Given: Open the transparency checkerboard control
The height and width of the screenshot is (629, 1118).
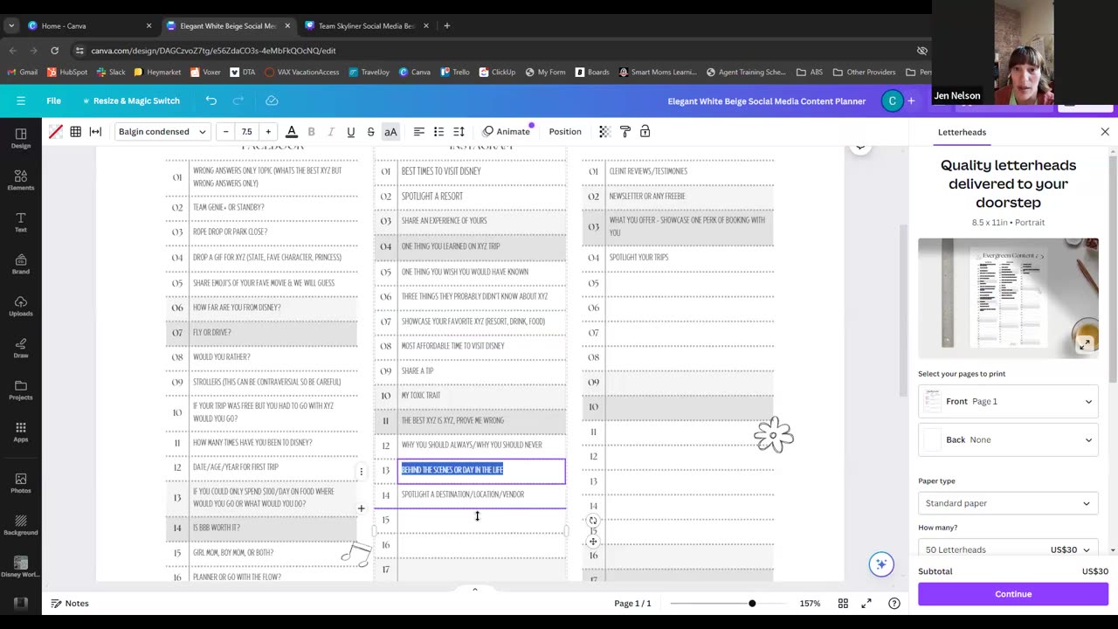Looking at the screenshot, I should coord(604,131).
